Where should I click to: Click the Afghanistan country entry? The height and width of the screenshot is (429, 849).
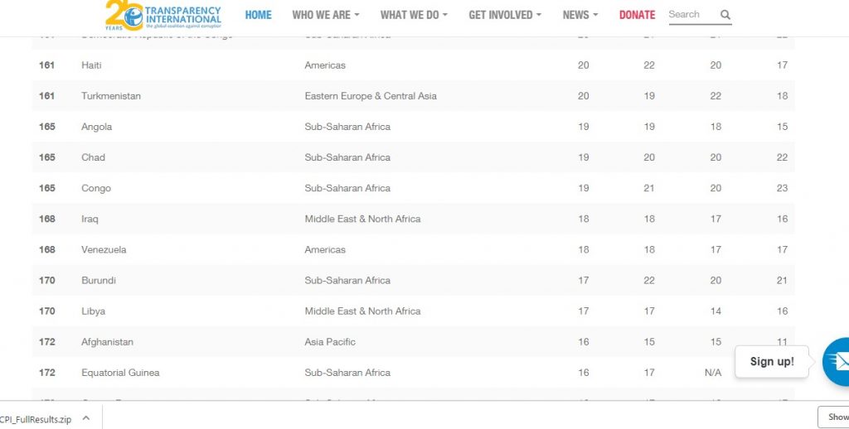coord(107,342)
